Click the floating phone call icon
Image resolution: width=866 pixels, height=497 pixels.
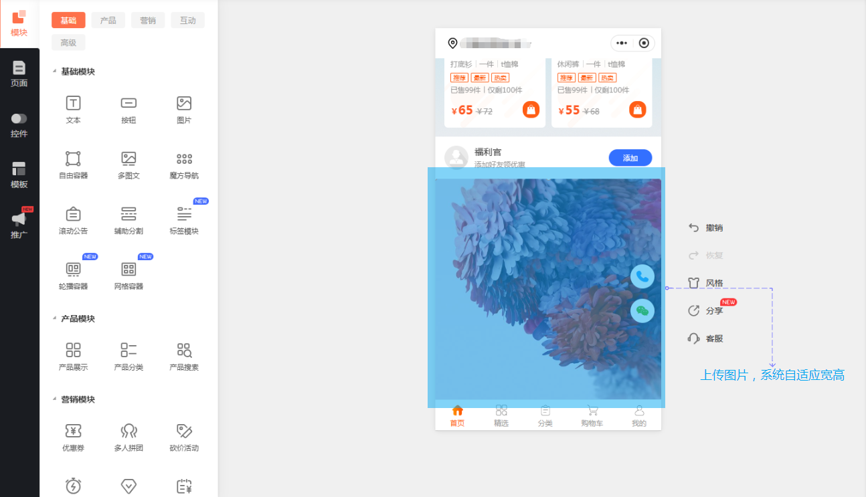[x=642, y=276]
